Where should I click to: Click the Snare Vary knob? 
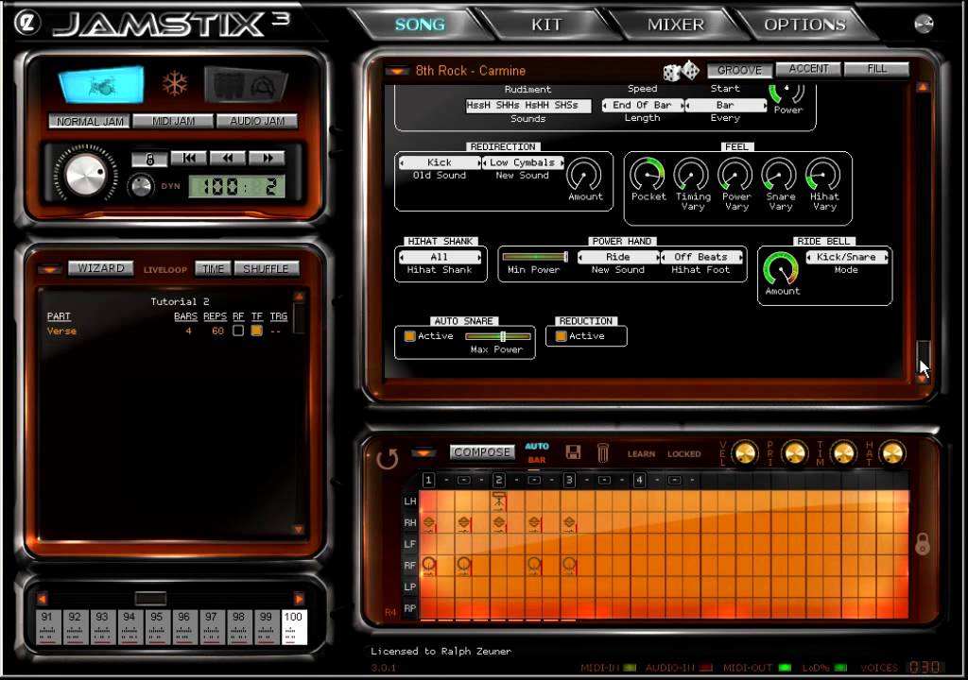[779, 174]
